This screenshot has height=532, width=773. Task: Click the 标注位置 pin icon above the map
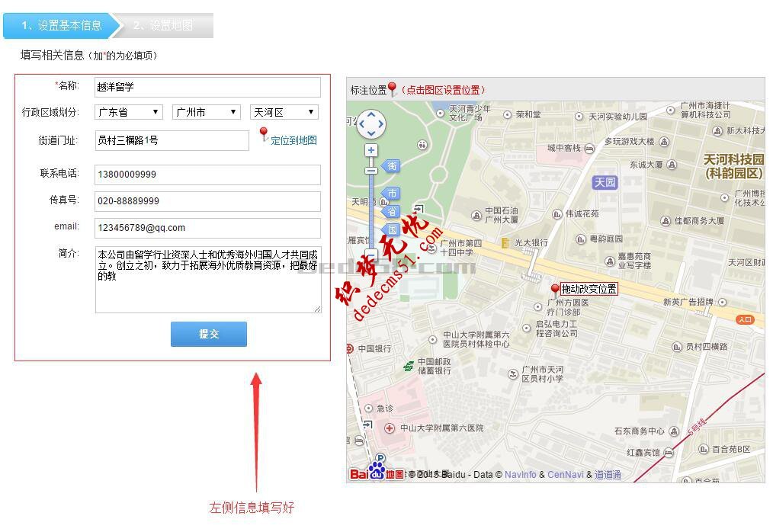point(391,86)
